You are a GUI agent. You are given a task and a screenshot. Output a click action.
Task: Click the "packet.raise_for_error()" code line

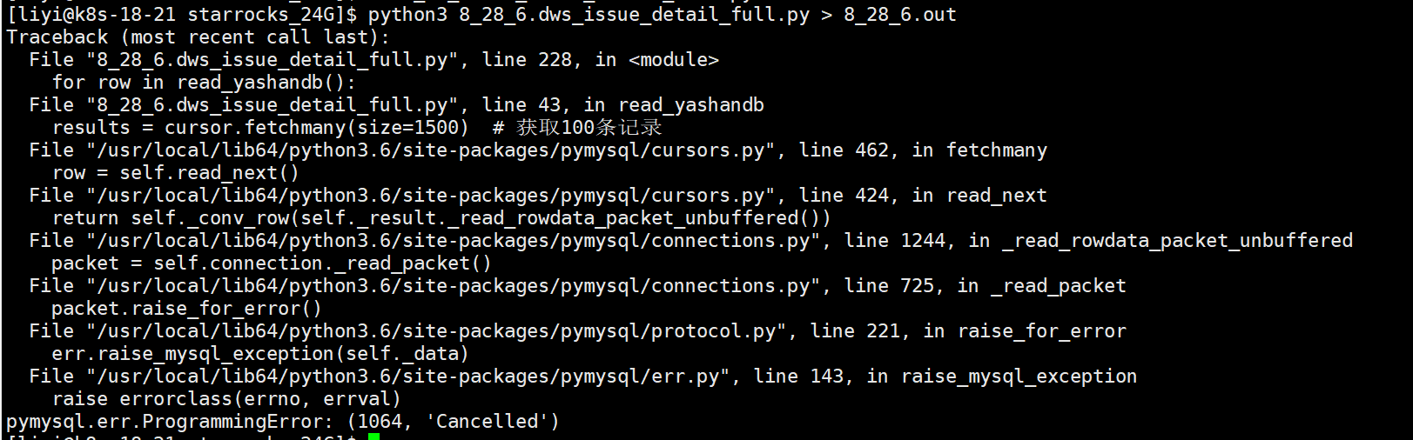pos(186,309)
